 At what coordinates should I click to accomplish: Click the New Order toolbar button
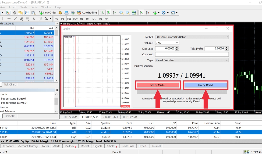(48, 13)
